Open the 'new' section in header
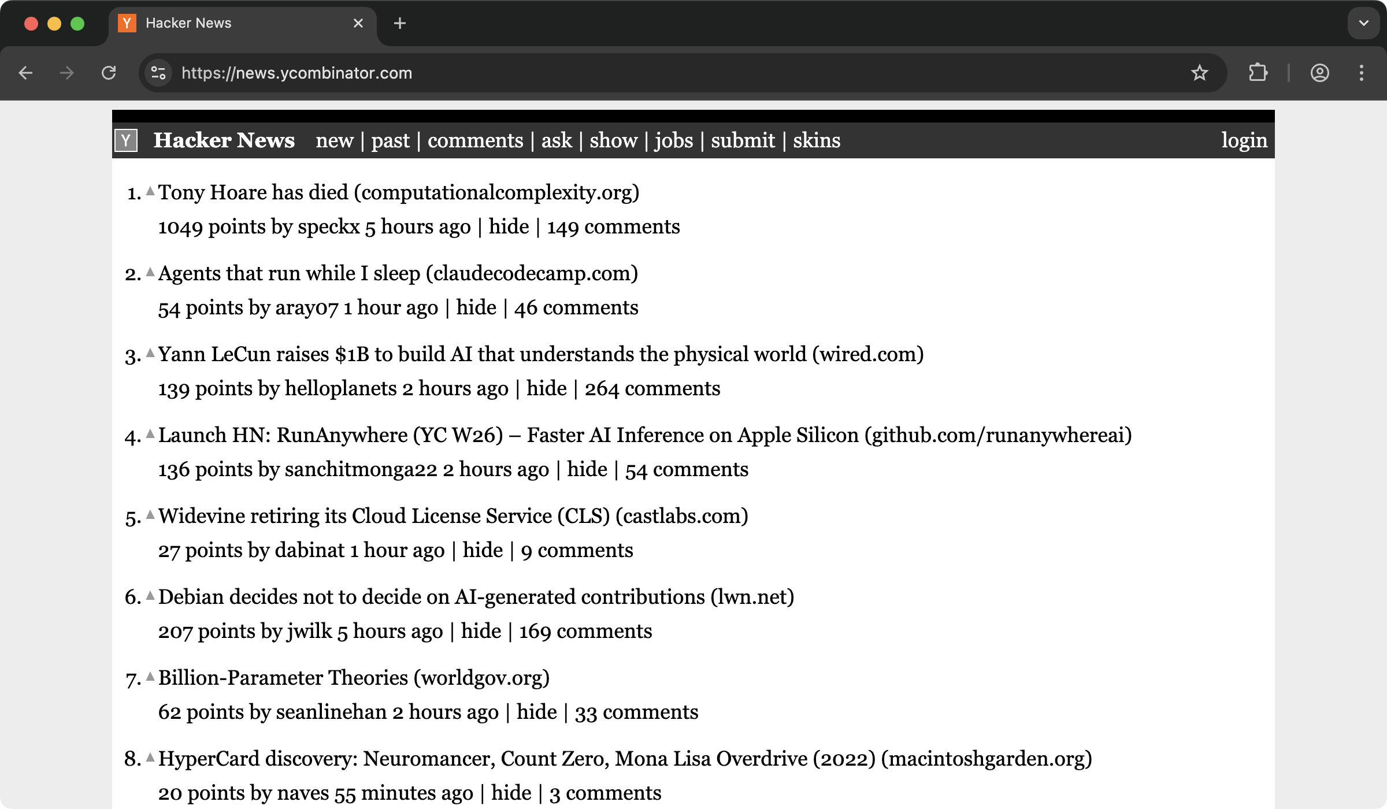 click(334, 140)
